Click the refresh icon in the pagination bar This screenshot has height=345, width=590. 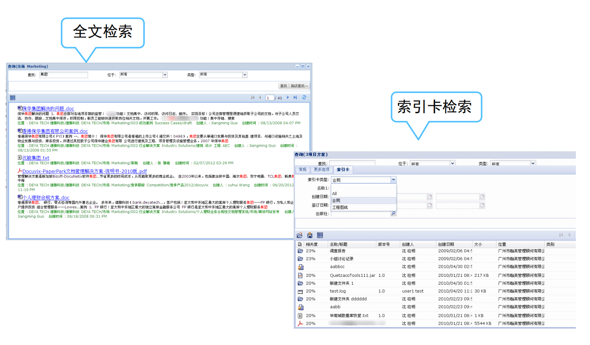[304, 97]
